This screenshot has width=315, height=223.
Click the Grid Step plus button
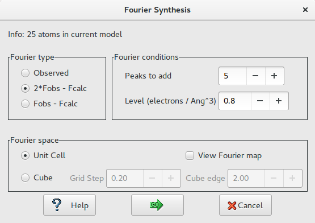tap(171, 178)
